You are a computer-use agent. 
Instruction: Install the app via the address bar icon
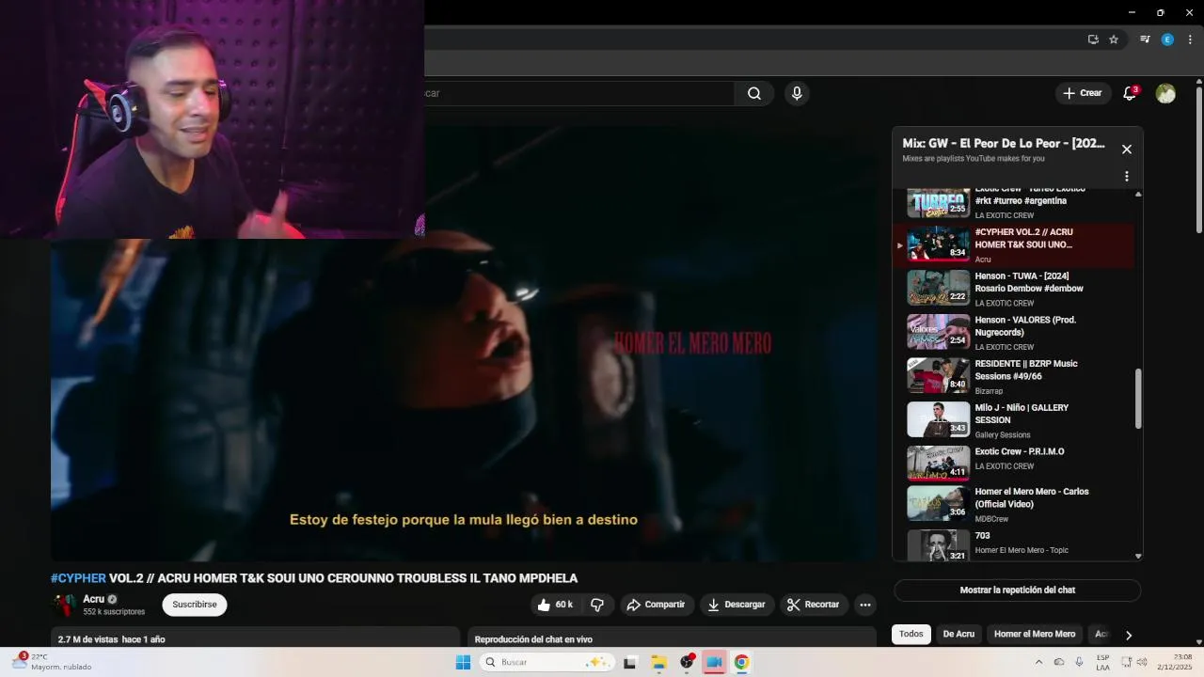(1093, 39)
